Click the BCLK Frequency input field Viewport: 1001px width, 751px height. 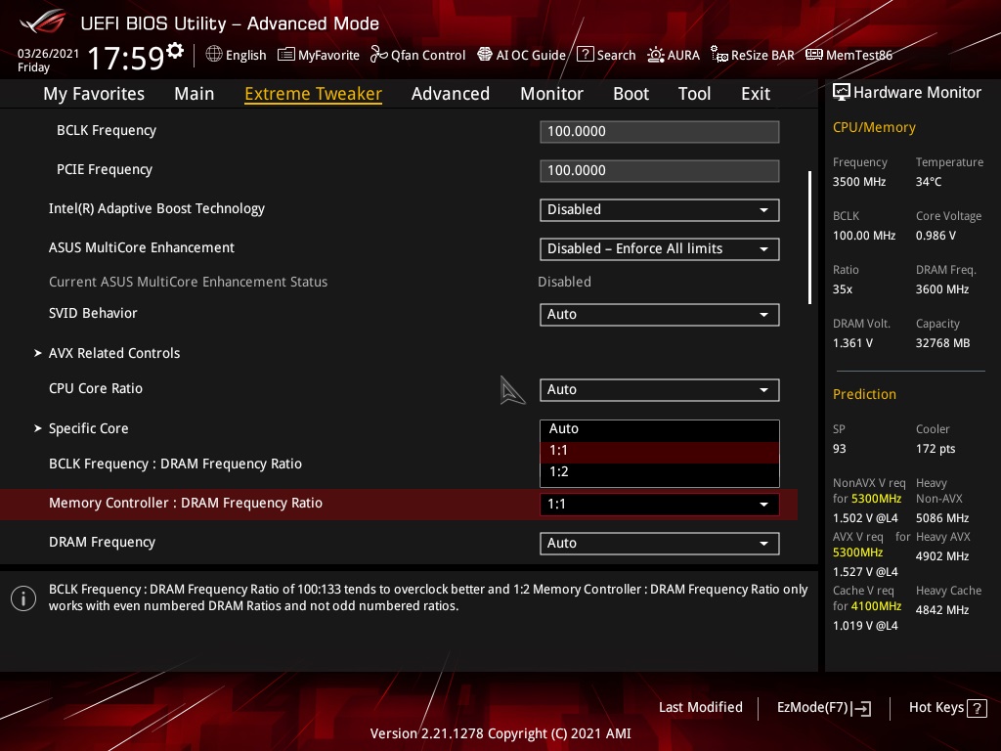pos(660,132)
